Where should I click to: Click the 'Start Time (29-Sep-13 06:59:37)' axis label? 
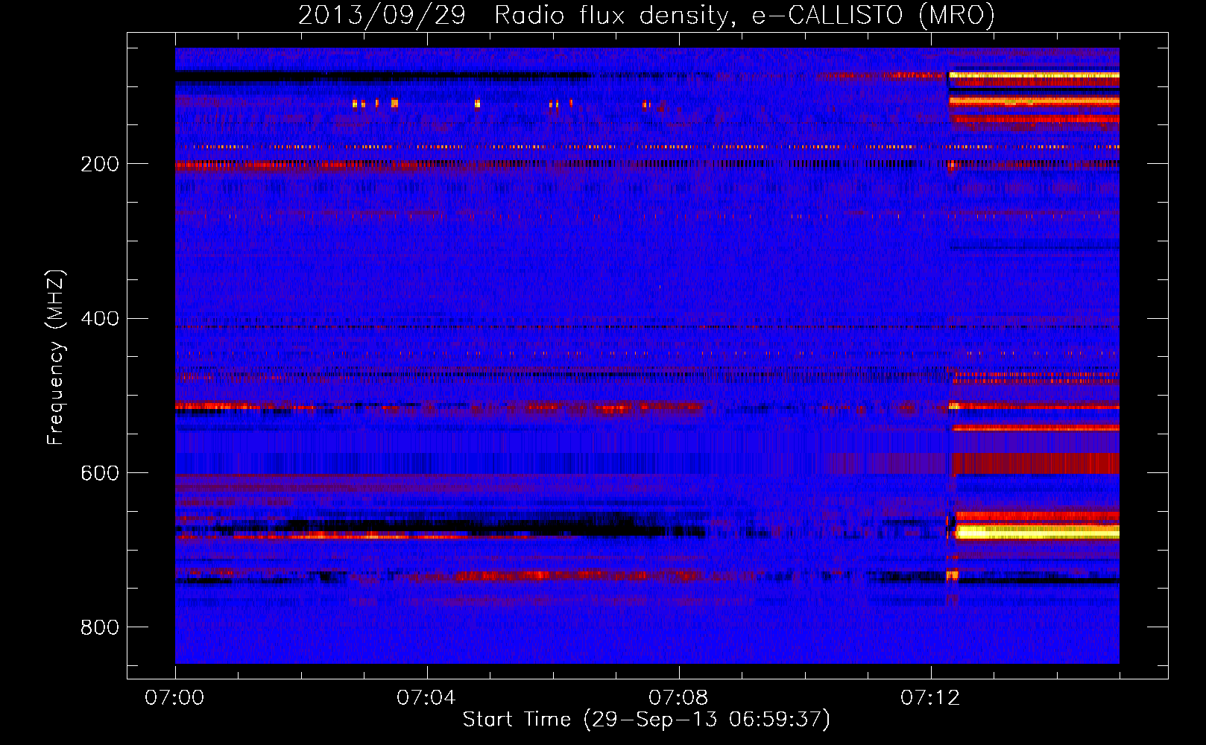tap(646, 720)
